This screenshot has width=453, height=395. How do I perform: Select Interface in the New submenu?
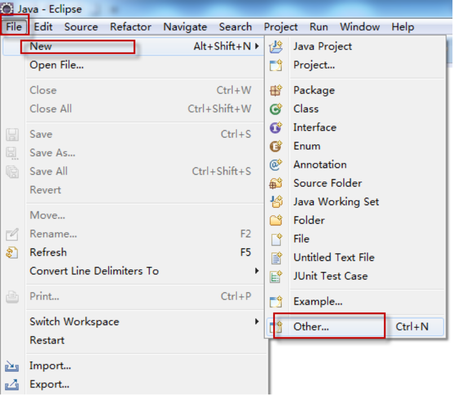pyautogui.click(x=355, y=127)
